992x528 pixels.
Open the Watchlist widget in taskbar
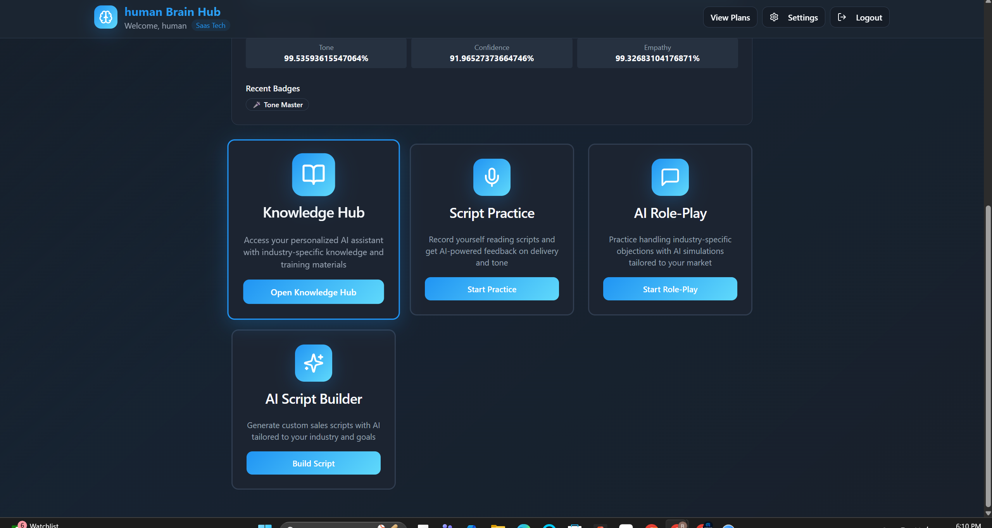tap(43, 525)
